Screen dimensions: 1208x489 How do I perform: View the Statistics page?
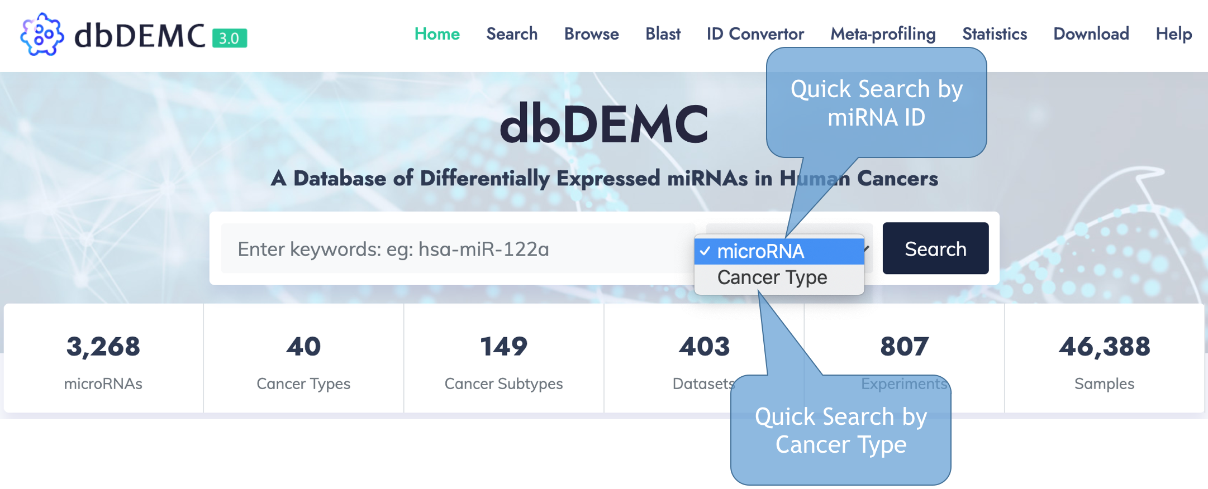(x=995, y=34)
